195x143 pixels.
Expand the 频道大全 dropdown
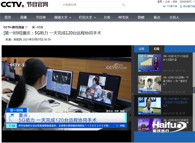click(x=62, y=17)
